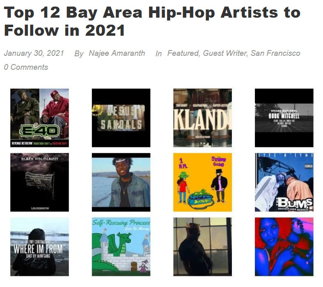Select the Oakland Too Short thumbnail
This screenshot has height=287, width=323.
(202, 118)
